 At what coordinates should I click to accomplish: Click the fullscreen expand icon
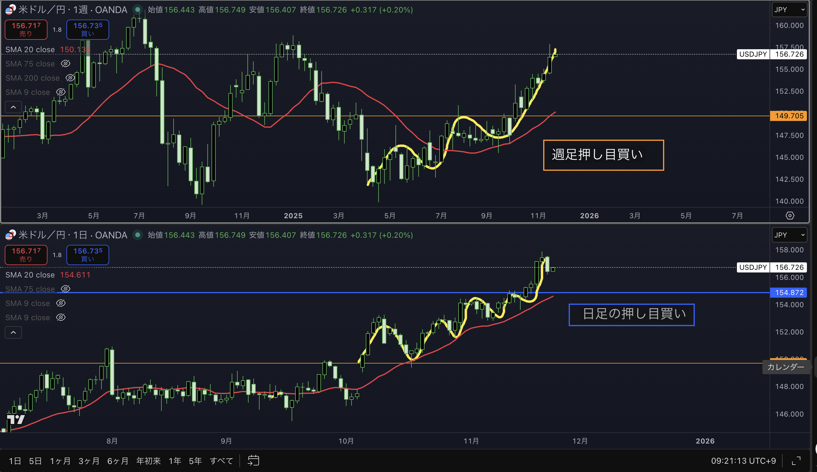[x=796, y=461]
